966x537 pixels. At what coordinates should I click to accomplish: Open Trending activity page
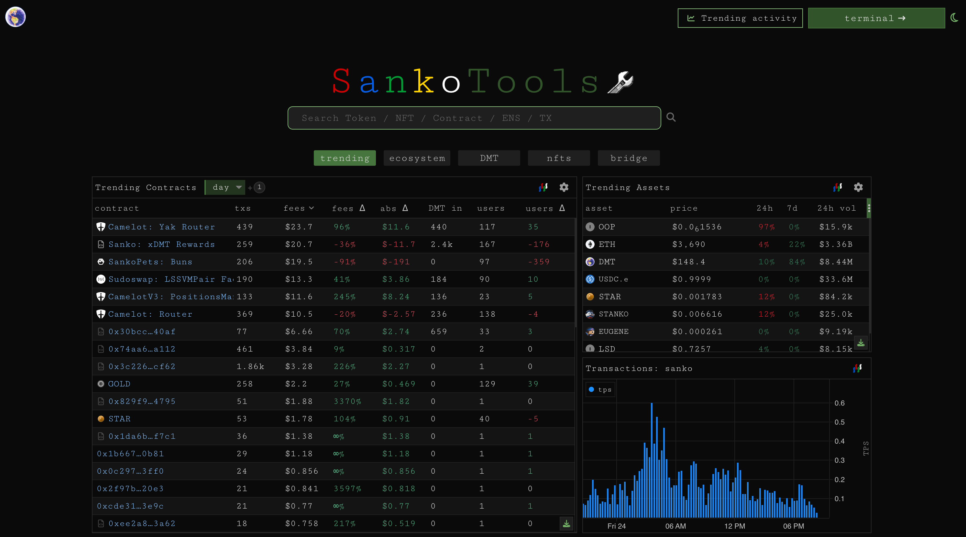point(740,18)
